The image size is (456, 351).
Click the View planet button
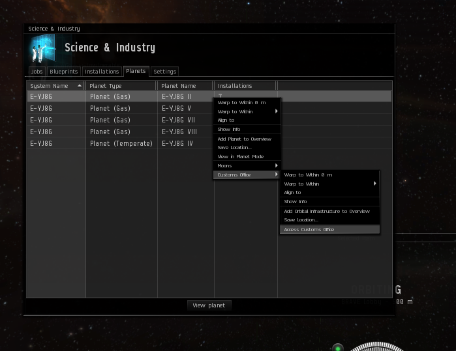[209, 305]
